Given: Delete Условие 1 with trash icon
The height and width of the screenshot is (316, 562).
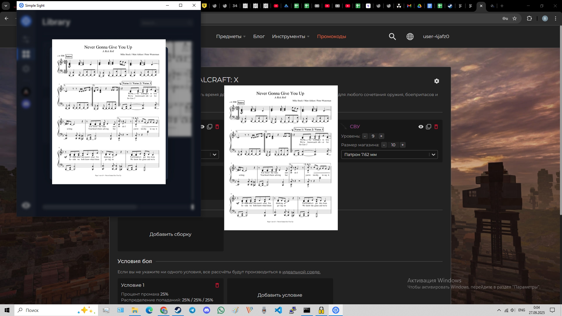Looking at the screenshot, I should coord(217,285).
